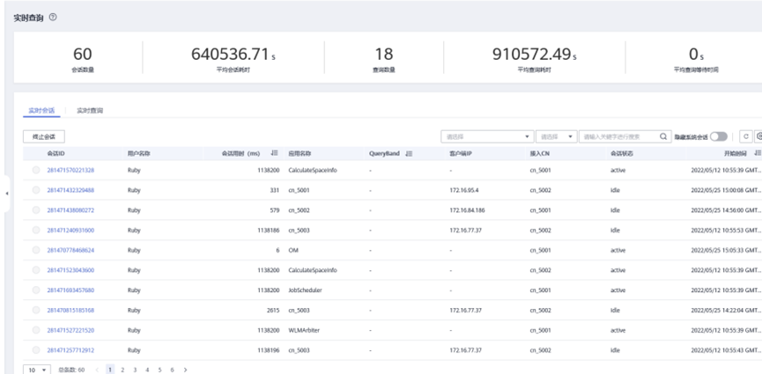The image size is (762, 374).
Task: Click the refresh icon above the table
Action: pyautogui.click(x=746, y=136)
